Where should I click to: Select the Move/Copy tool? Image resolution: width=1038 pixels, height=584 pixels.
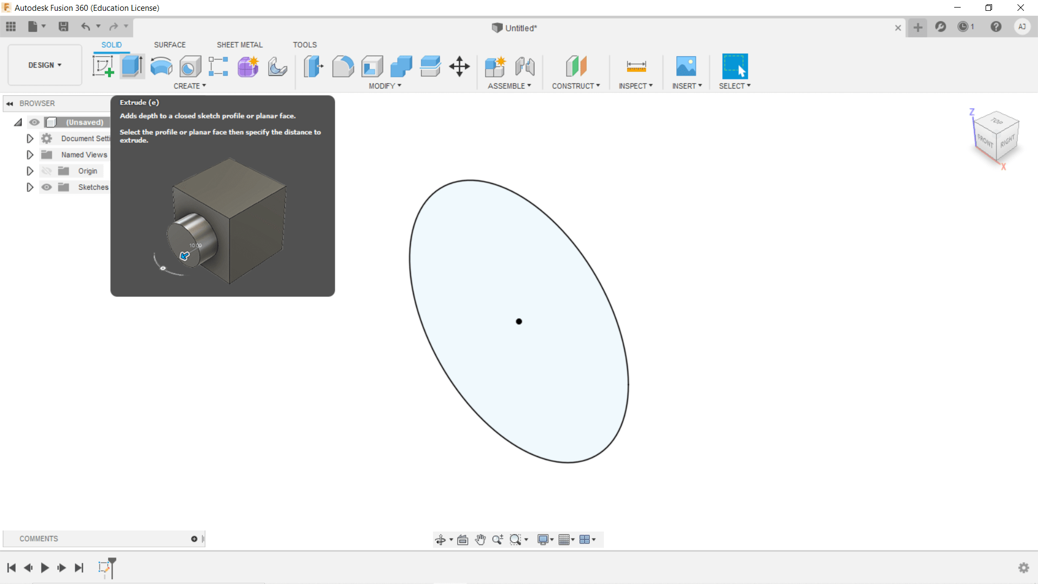click(x=459, y=67)
